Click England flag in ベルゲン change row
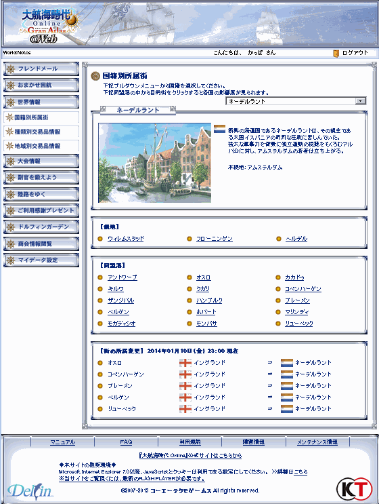Viewport: 379px width, 504px height. pos(185,398)
